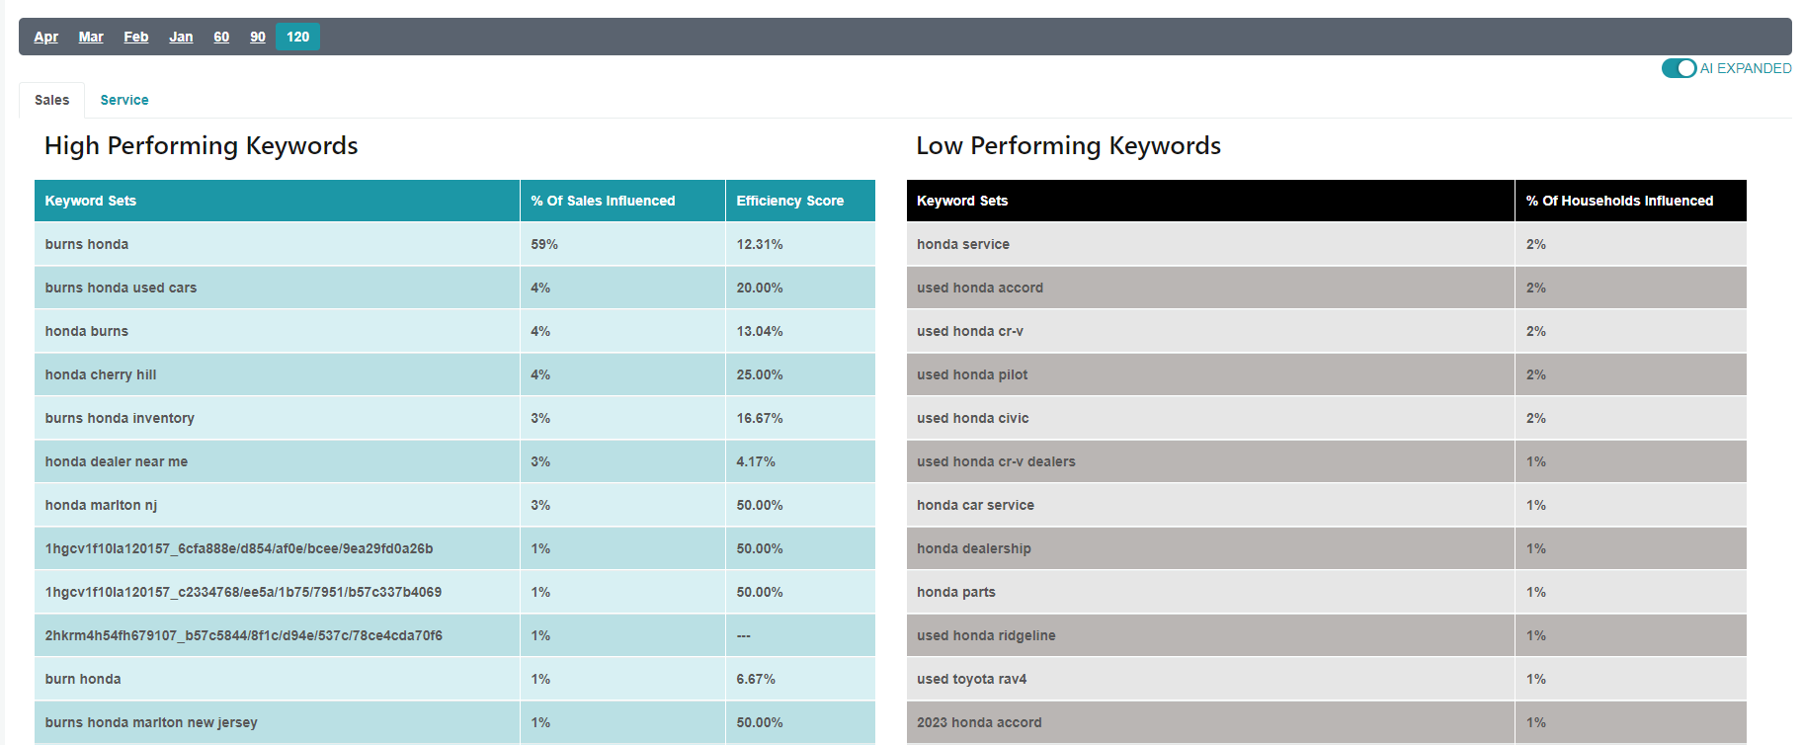Select the Mar date range link
Screen dimensions: 1803x745
[x=91, y=37]
